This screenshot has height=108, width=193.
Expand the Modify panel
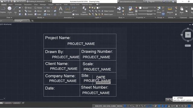41,17
